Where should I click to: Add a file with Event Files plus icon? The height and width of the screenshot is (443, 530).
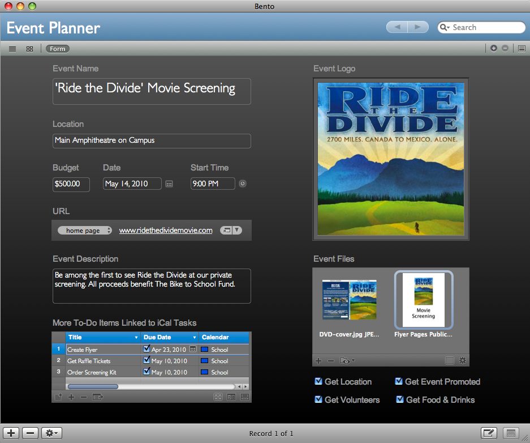click(x=318, y=360)
